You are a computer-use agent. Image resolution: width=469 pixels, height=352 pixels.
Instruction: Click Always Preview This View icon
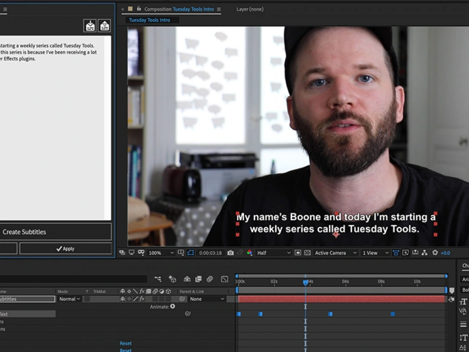122,253
